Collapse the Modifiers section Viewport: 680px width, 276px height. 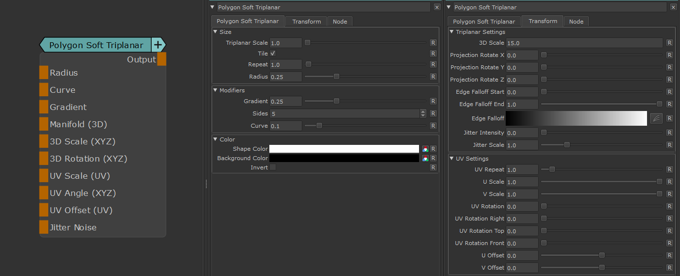tap(215, 90)
